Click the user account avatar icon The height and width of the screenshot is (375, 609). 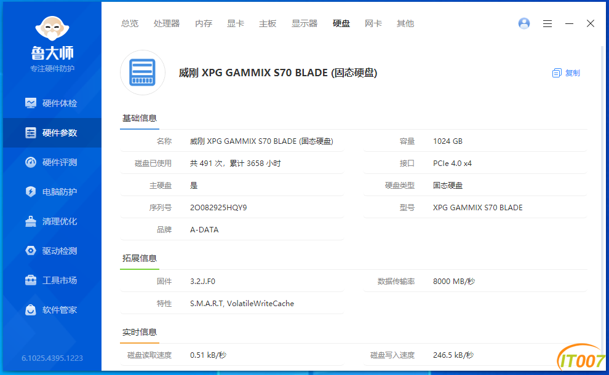pyautogui.click(x=524, y=23)
